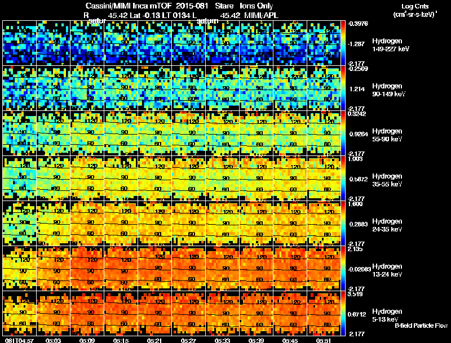
Task: Click the color bar beside 13-24 keV row
Action: point(343,269)
